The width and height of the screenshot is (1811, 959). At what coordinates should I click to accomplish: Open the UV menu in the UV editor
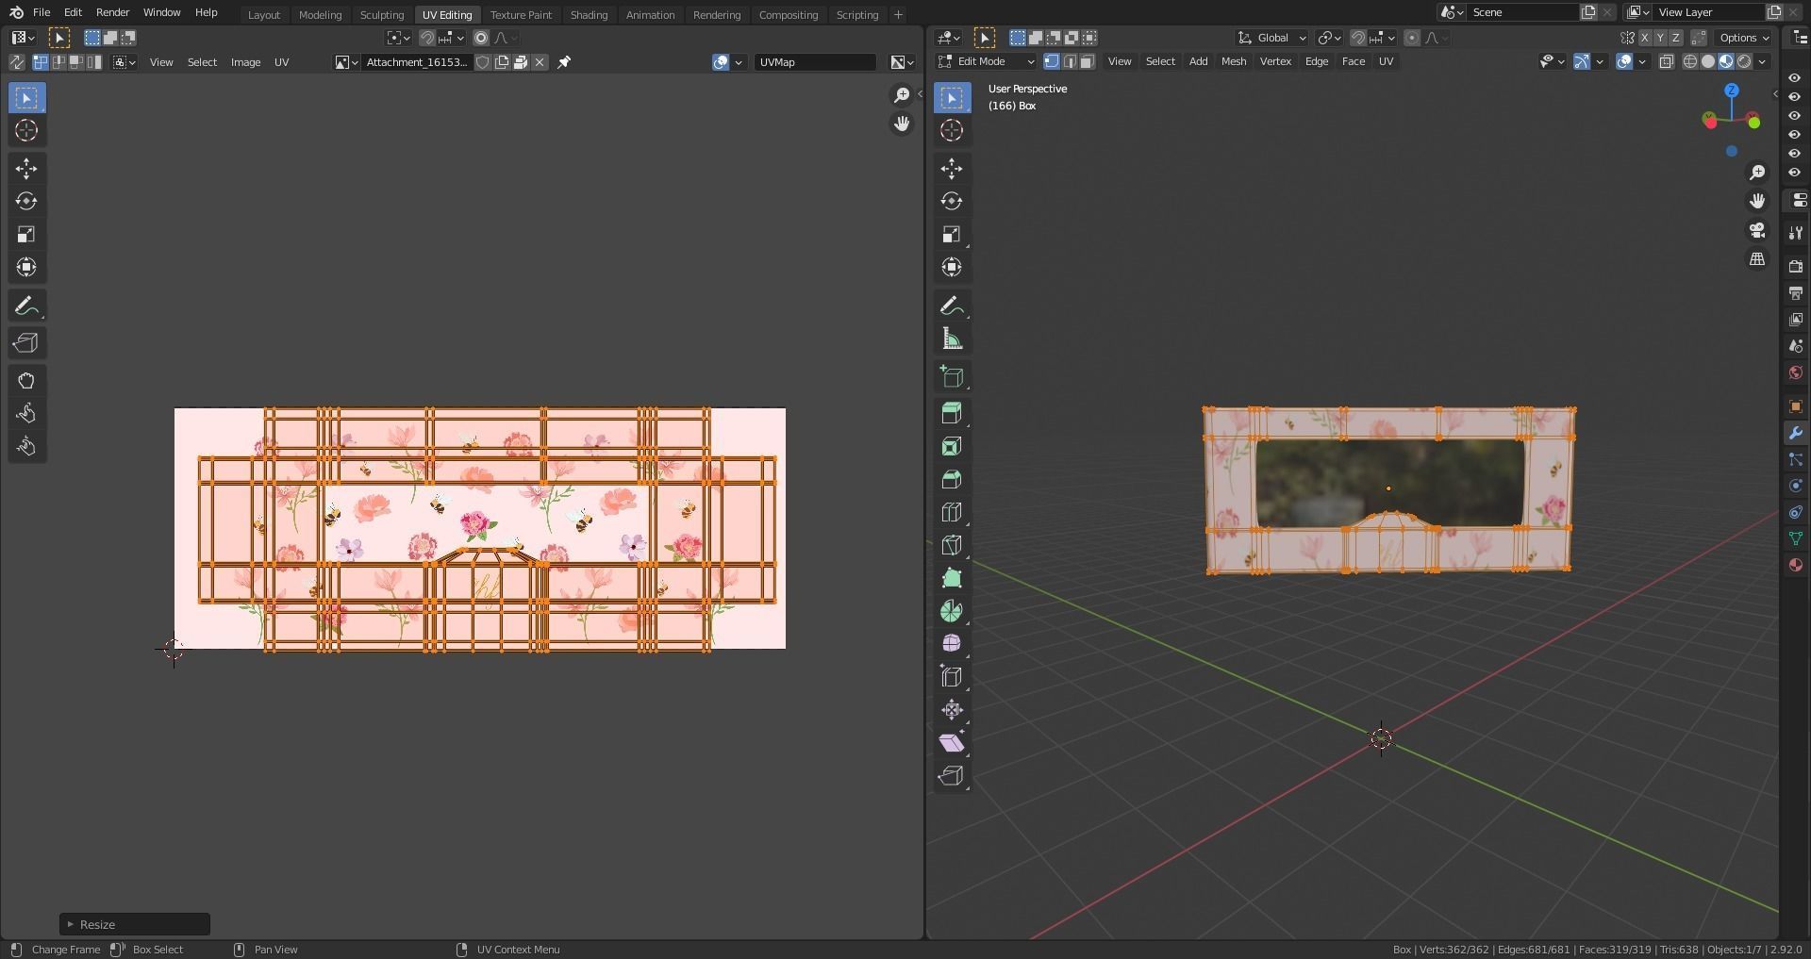click(281, 62)
